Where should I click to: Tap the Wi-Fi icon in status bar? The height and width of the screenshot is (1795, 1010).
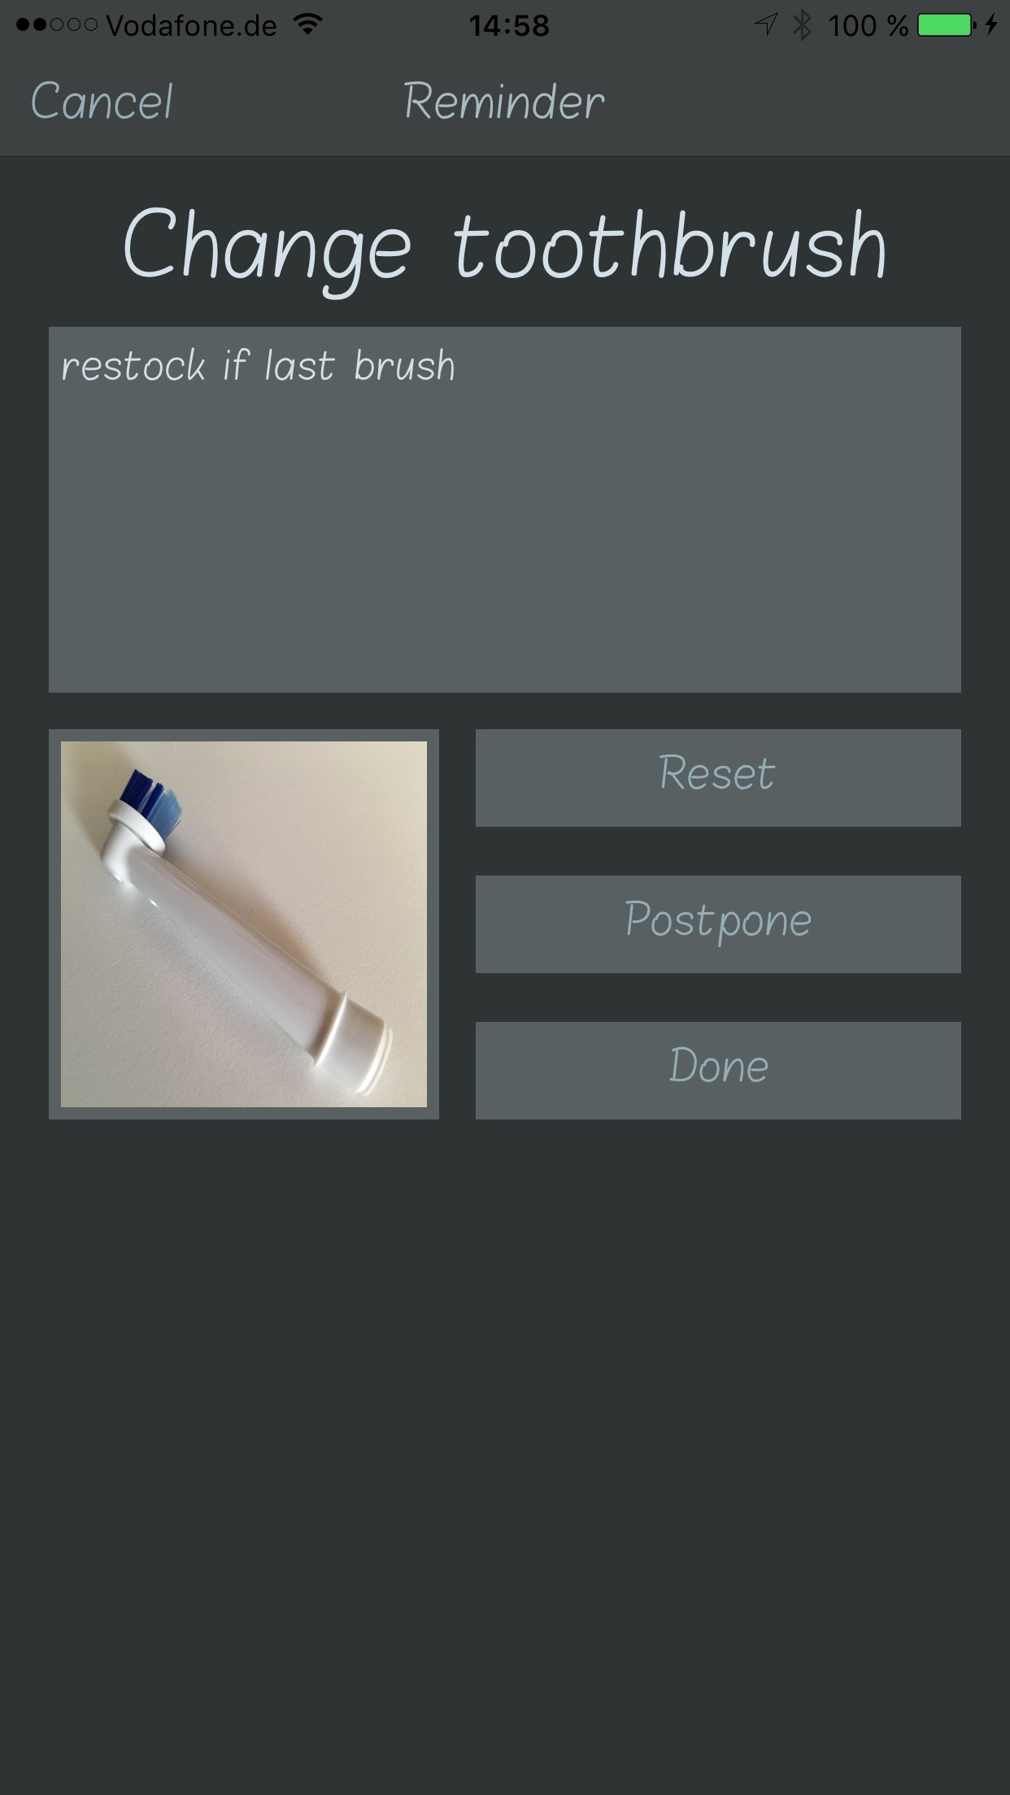click(307, 24)
